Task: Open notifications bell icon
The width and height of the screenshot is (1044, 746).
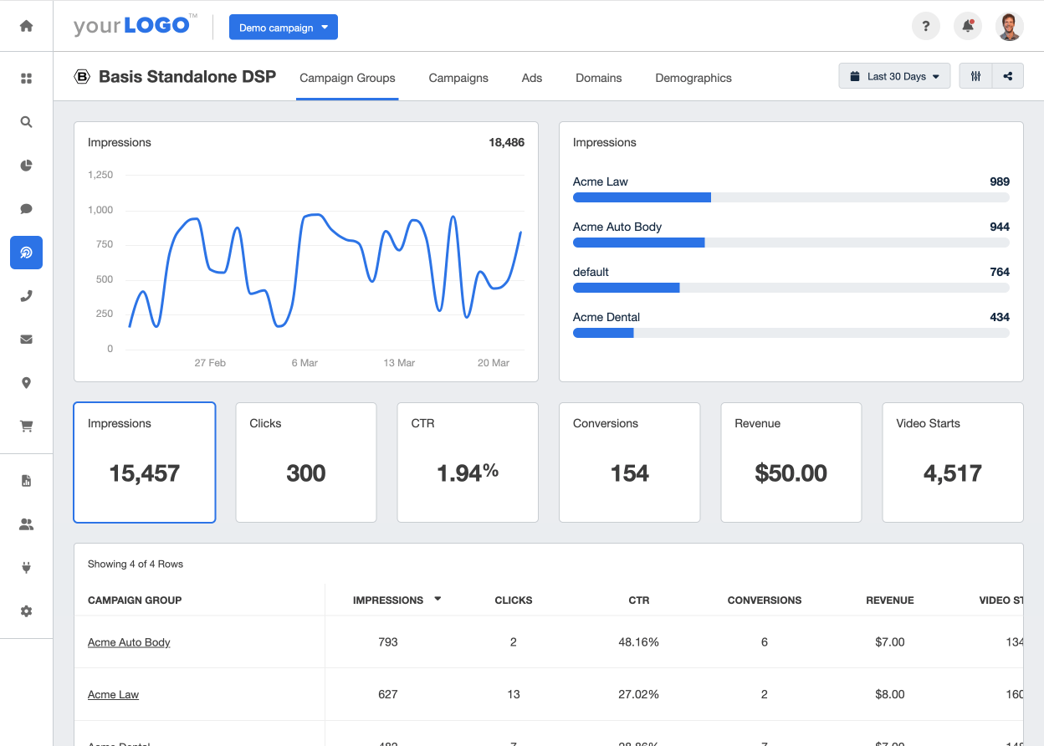Action: click(968, 26)
